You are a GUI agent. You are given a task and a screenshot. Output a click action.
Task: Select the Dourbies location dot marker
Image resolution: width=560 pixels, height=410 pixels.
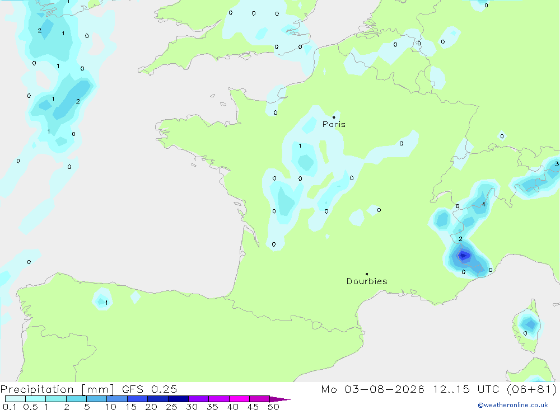click(367, 274)
